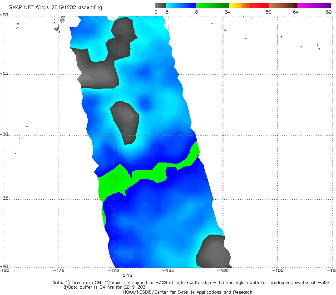The image size is (336, 295).
Task: Click the magenta color bar segment above 64
Action: click(x=314, y=5)
